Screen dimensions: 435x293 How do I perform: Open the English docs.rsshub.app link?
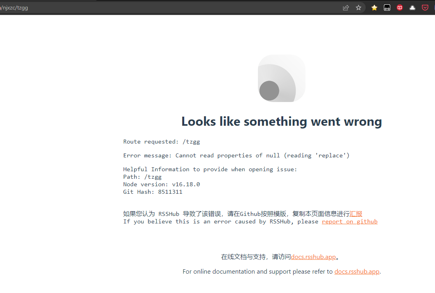coord(356,271)
